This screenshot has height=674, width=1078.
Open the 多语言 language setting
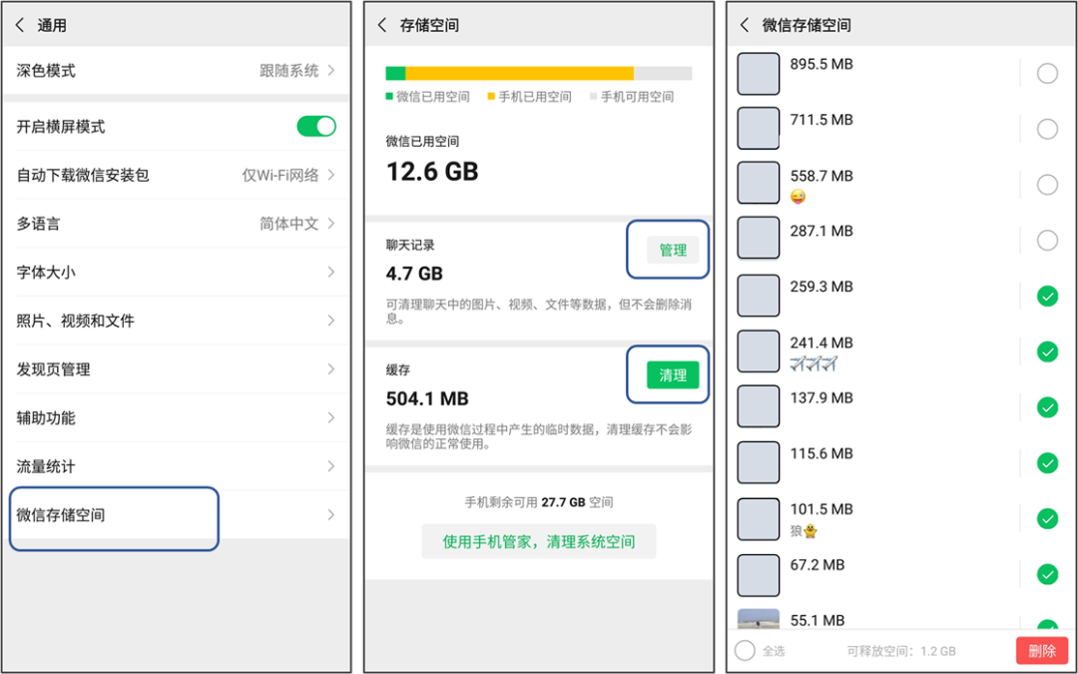point(177,224)
